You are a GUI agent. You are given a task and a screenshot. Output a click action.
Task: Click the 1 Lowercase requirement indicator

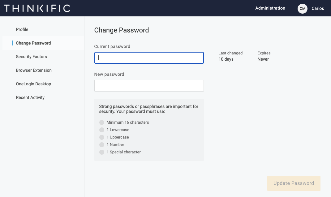pos(102,130)
